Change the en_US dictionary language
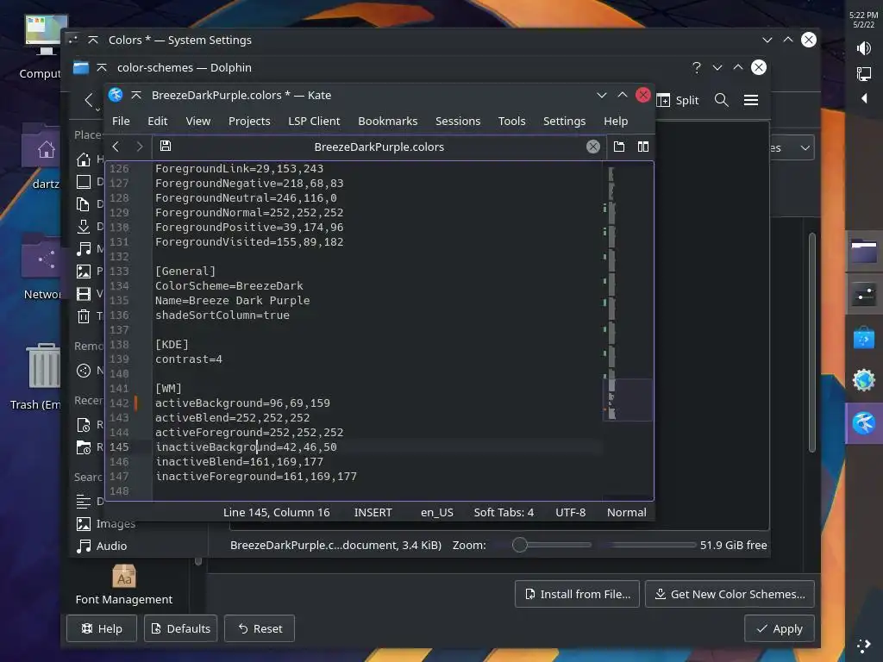Screen dimensions: 883x662 [437, 512]
